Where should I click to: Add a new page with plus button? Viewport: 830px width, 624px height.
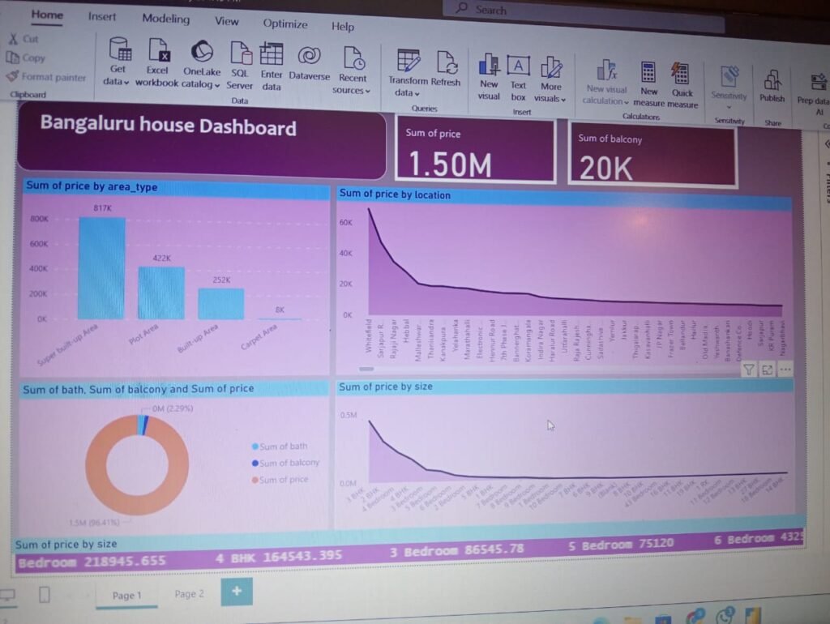tap(237, 592)
